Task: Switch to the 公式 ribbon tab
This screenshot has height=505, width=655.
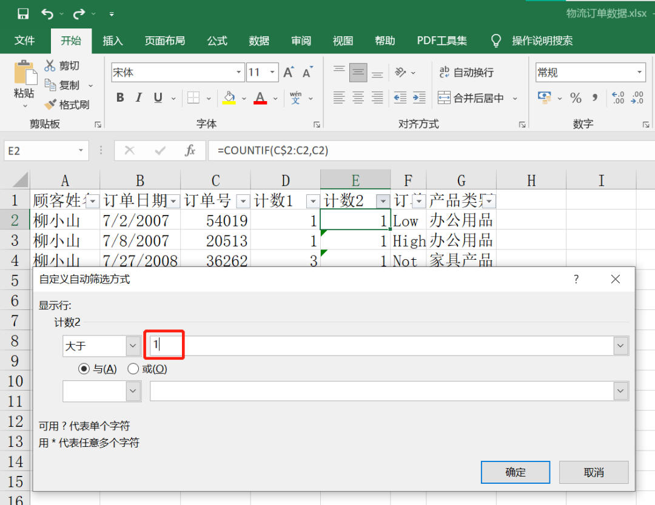Action: tap(217, 41)
